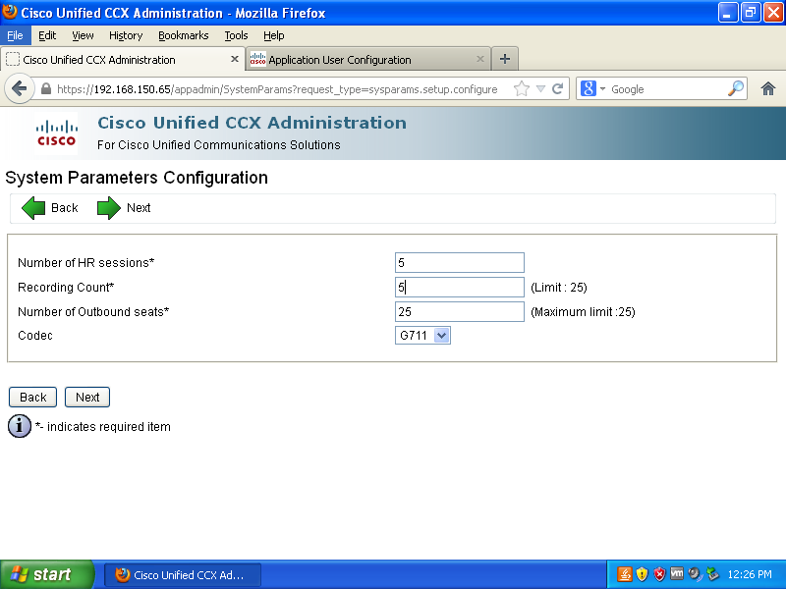Open the Google search engine selector
Image resolution: width=786 pixels, height=589 pixels.
(593, 89)
